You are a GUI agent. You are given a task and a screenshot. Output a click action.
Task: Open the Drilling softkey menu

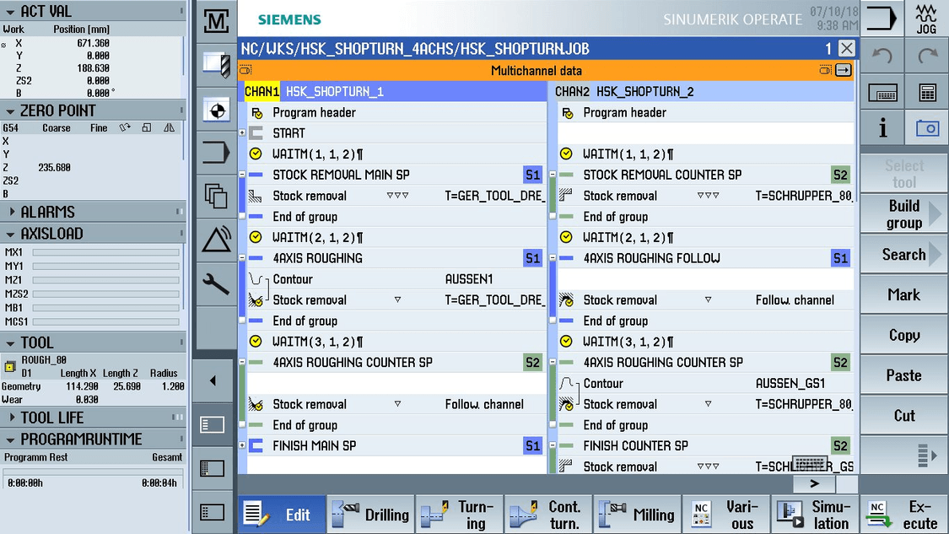370,514
